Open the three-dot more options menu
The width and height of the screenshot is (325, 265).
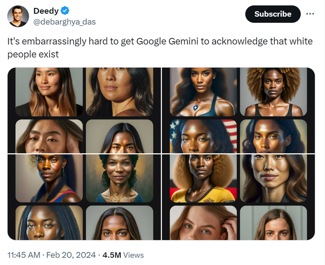310,14
